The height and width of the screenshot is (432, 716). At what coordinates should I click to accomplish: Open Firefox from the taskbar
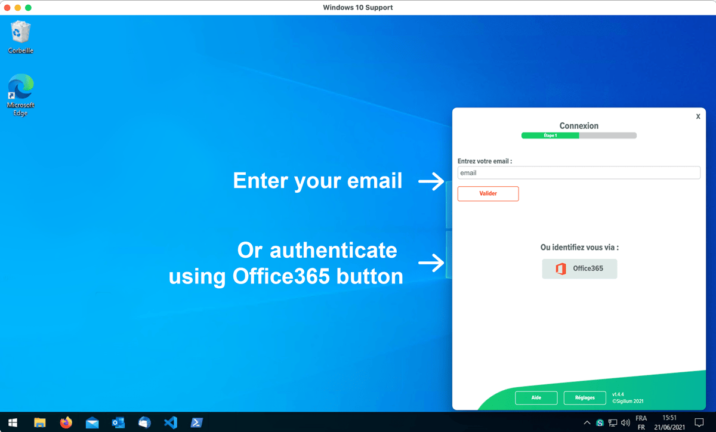click(x=66, y=422)
